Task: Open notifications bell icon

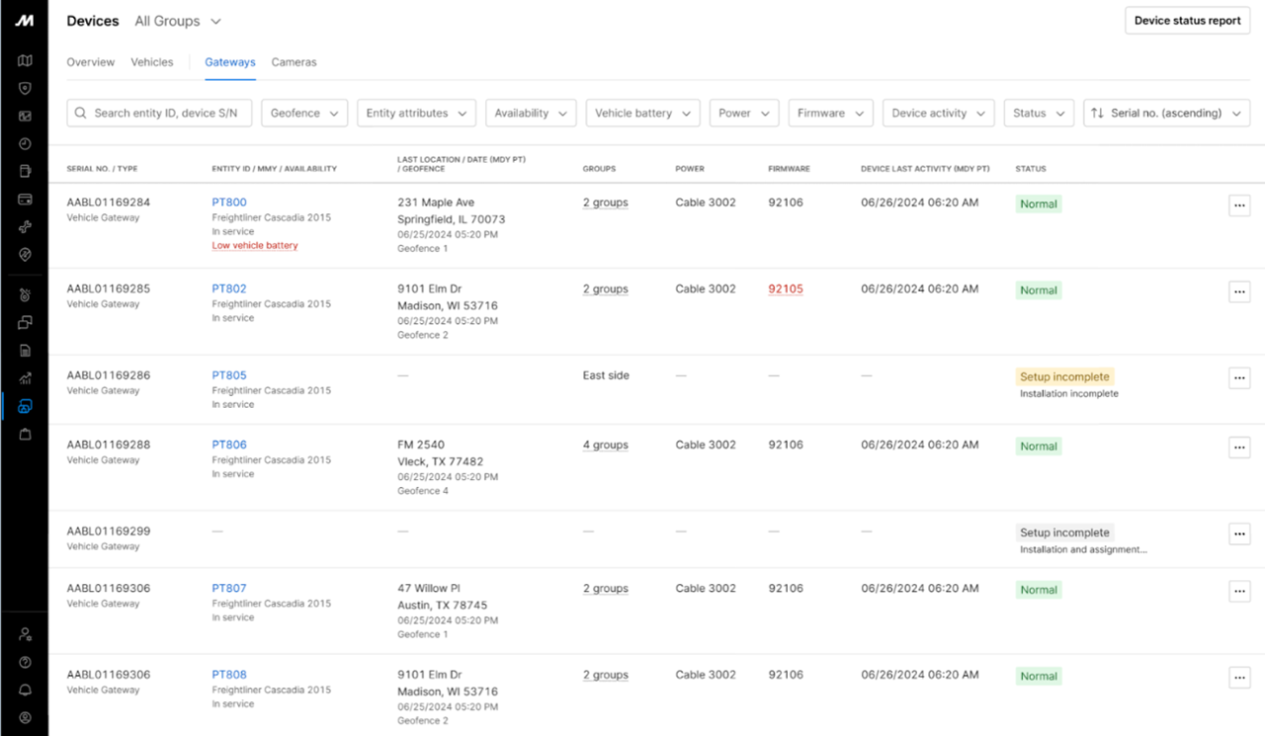Action: [x=25, y=690]
